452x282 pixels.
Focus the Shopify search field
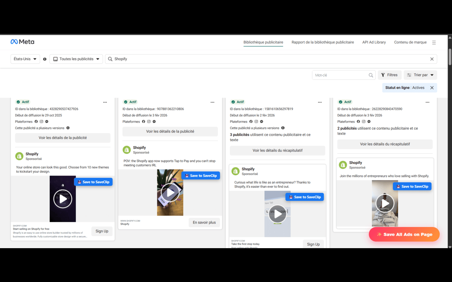pyautogui.click(x=271, y=59)
